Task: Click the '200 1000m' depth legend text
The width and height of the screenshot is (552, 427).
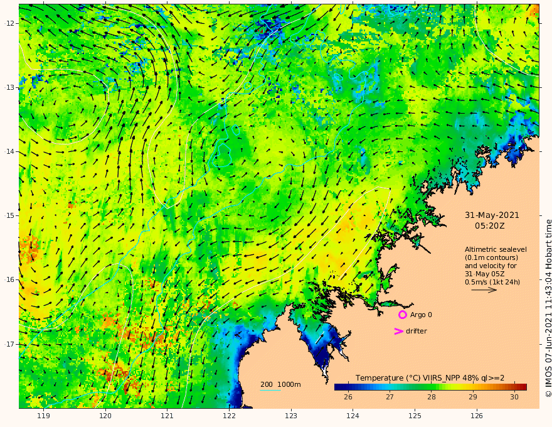Action: tap(280, 384)
